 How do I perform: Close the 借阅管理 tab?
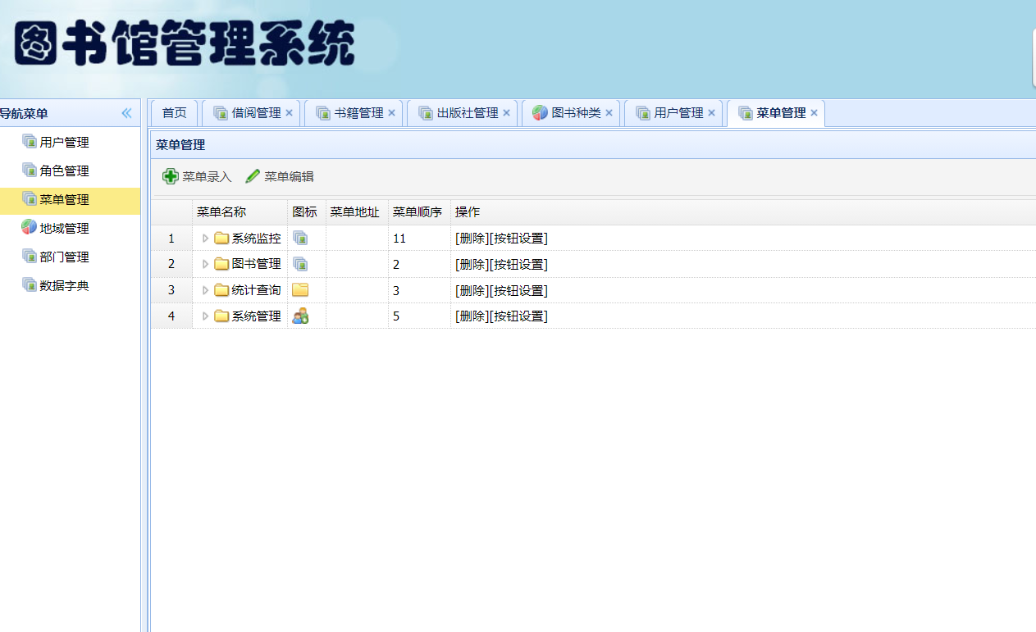289,113
